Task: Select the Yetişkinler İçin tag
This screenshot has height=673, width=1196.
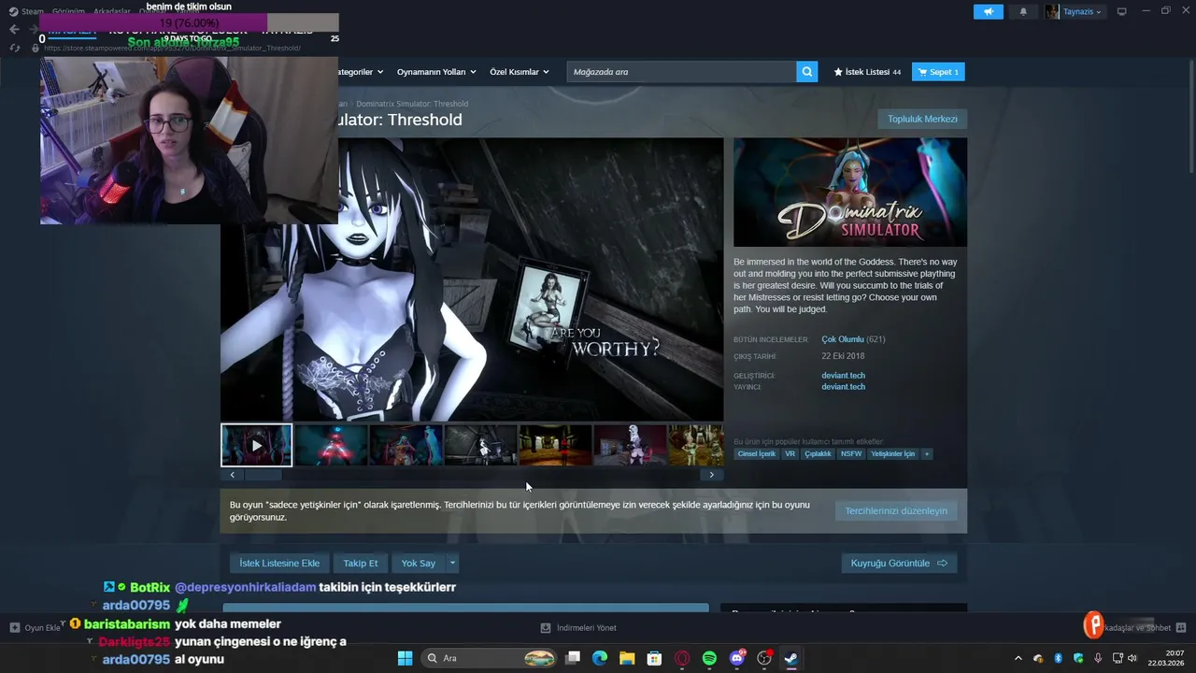Action: pos(892,454)
